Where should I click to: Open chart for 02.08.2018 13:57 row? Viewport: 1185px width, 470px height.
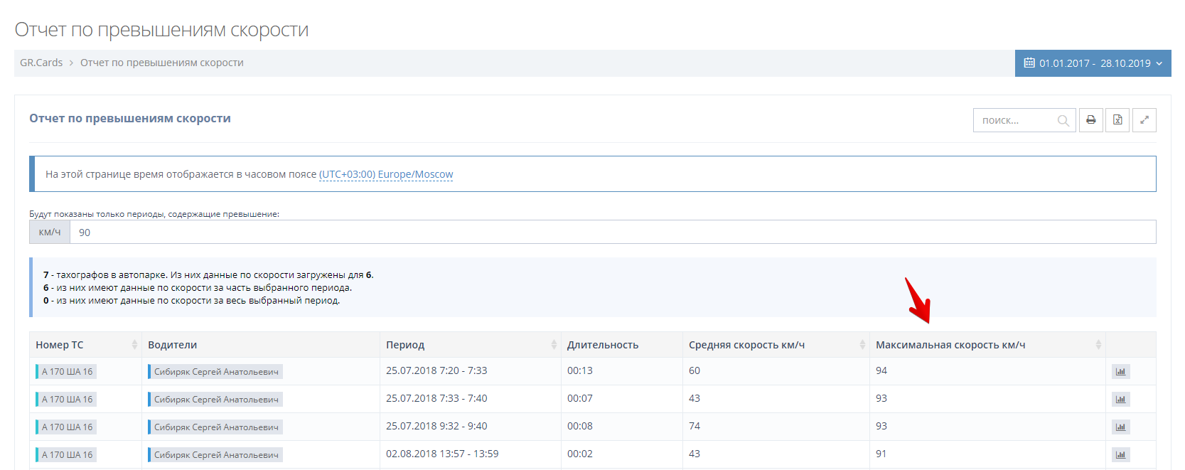coord(1121,455)
